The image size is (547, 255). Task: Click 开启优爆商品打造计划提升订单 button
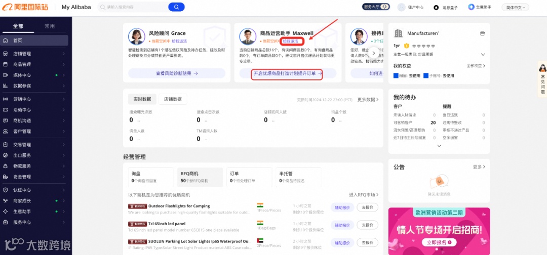click(x=288, y=73)
